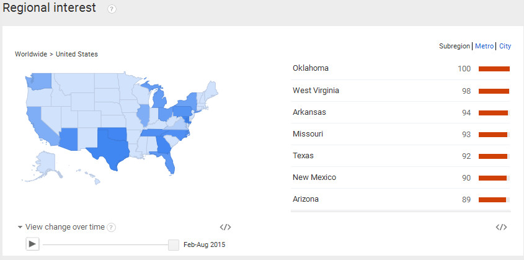Image resolution: width=524 pixels, height=260 pixels.
Task: Click Oklahoma in the state list
Action: pos(311,68)
